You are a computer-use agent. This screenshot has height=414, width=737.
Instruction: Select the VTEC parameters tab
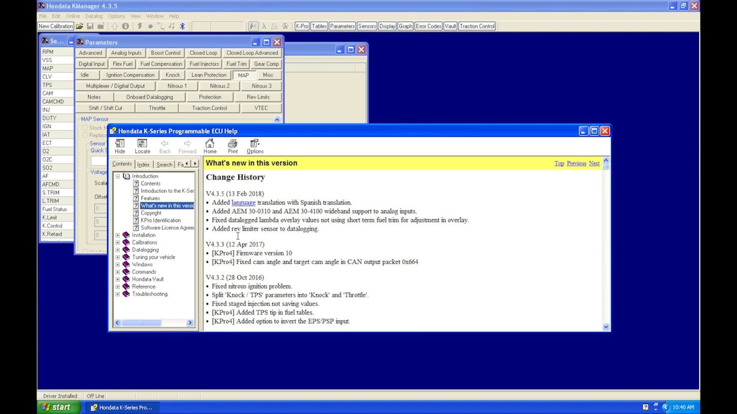point(261,108)
